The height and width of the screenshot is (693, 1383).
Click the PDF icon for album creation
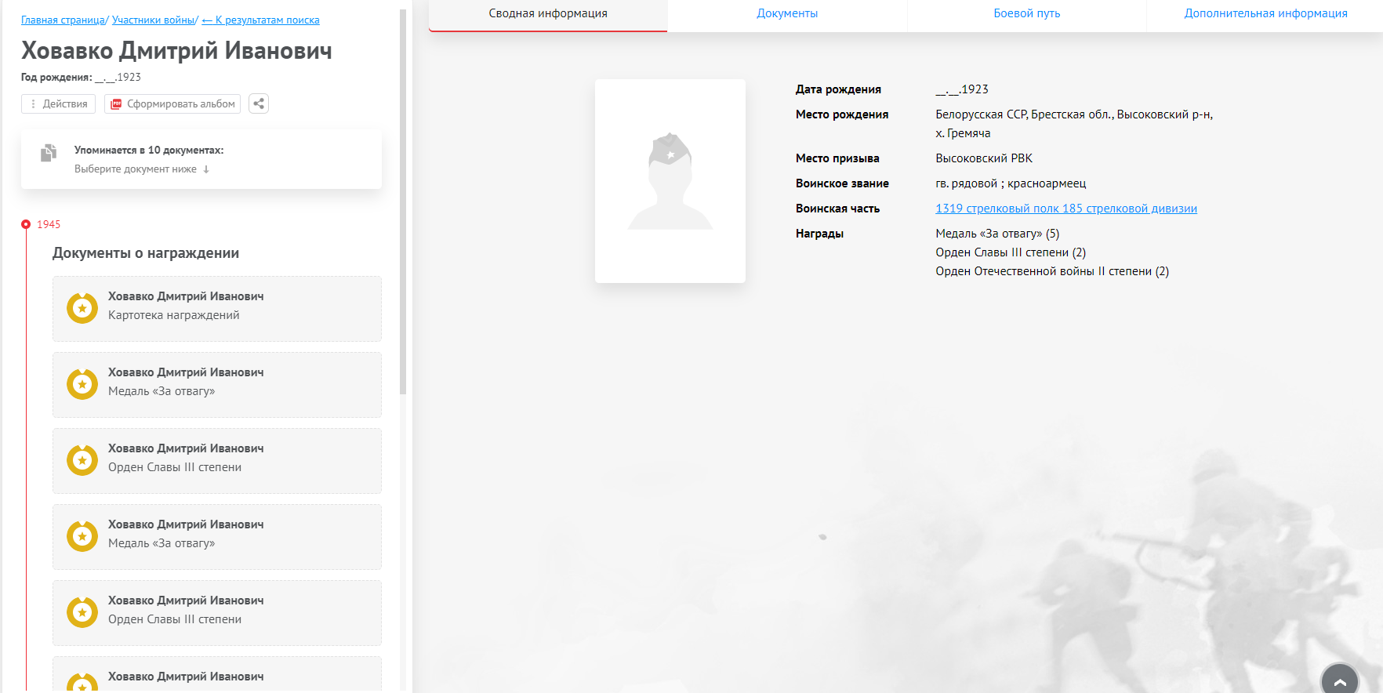pos(116,103)
